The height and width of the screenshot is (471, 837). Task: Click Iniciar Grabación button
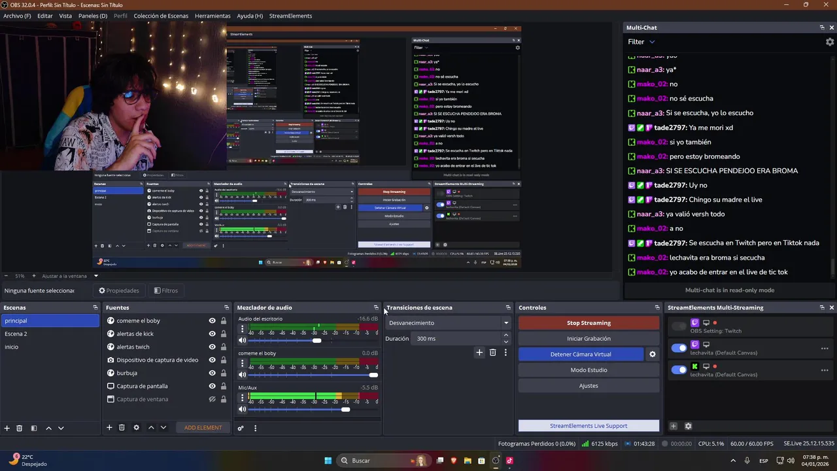[x=589, y=339]
